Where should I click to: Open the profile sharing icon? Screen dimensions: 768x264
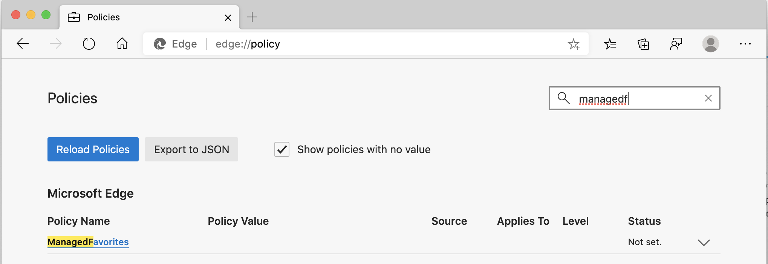click(x=676, y=44)
